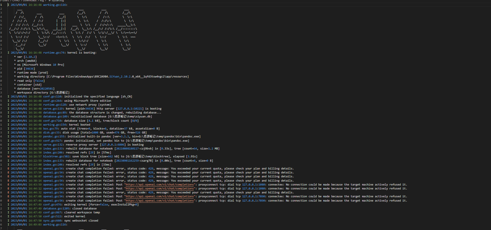Viewport: 491px width, 230px height.
Task: Click the WindowsApps working directory path
Action: (117, 77)
